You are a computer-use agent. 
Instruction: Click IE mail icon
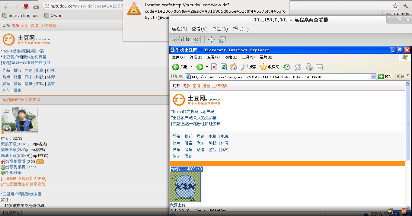tap(298, 67)
